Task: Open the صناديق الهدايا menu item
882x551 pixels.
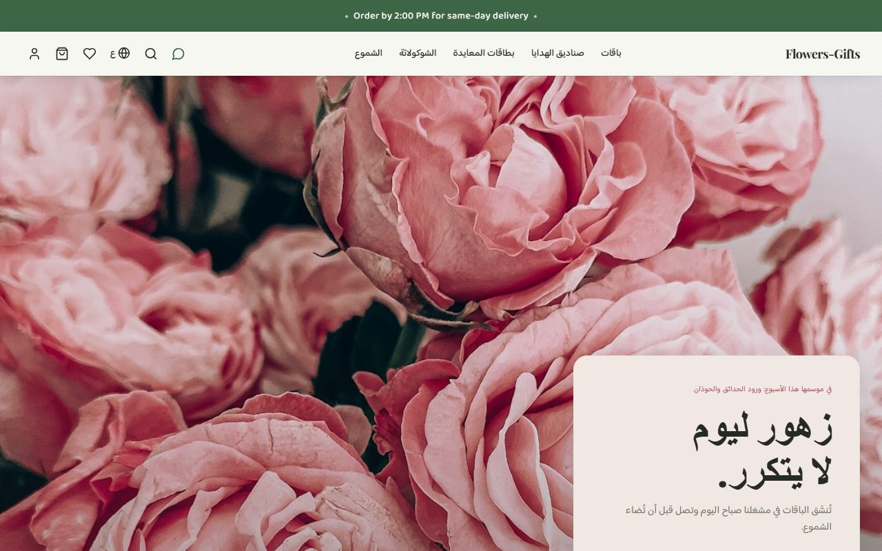Action: [x=557, y=53]
